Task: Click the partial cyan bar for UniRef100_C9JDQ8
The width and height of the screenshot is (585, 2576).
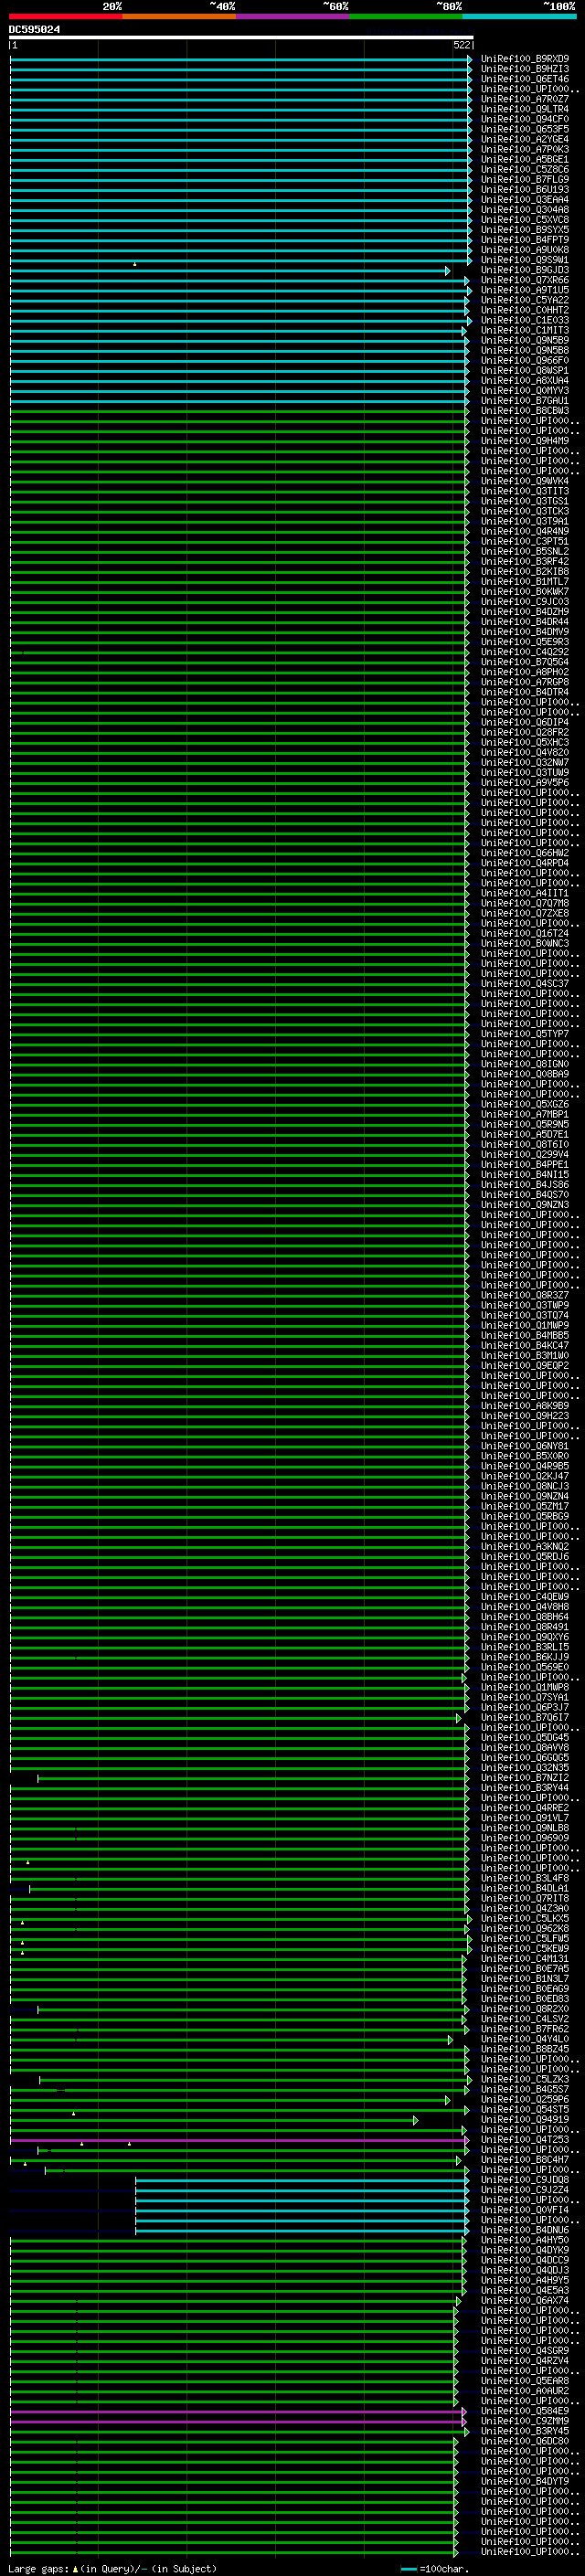Action: (300, 2180)
